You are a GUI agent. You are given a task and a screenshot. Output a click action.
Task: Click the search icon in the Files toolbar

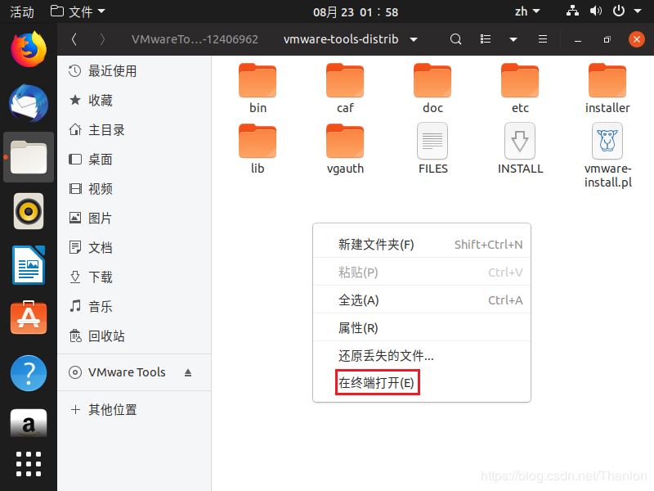click(456, 39)
